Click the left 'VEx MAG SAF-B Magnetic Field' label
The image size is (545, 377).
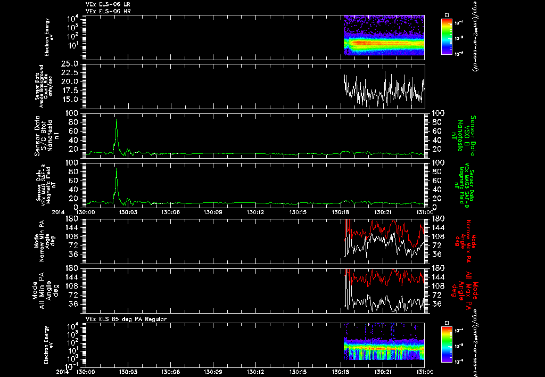pos(46,186)
